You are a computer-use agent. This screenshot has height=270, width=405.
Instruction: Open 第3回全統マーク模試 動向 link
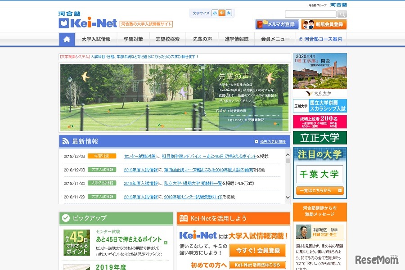pos(208,170)
